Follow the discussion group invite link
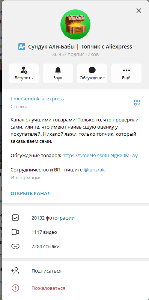149x300 pixels. tap(100, 156)
